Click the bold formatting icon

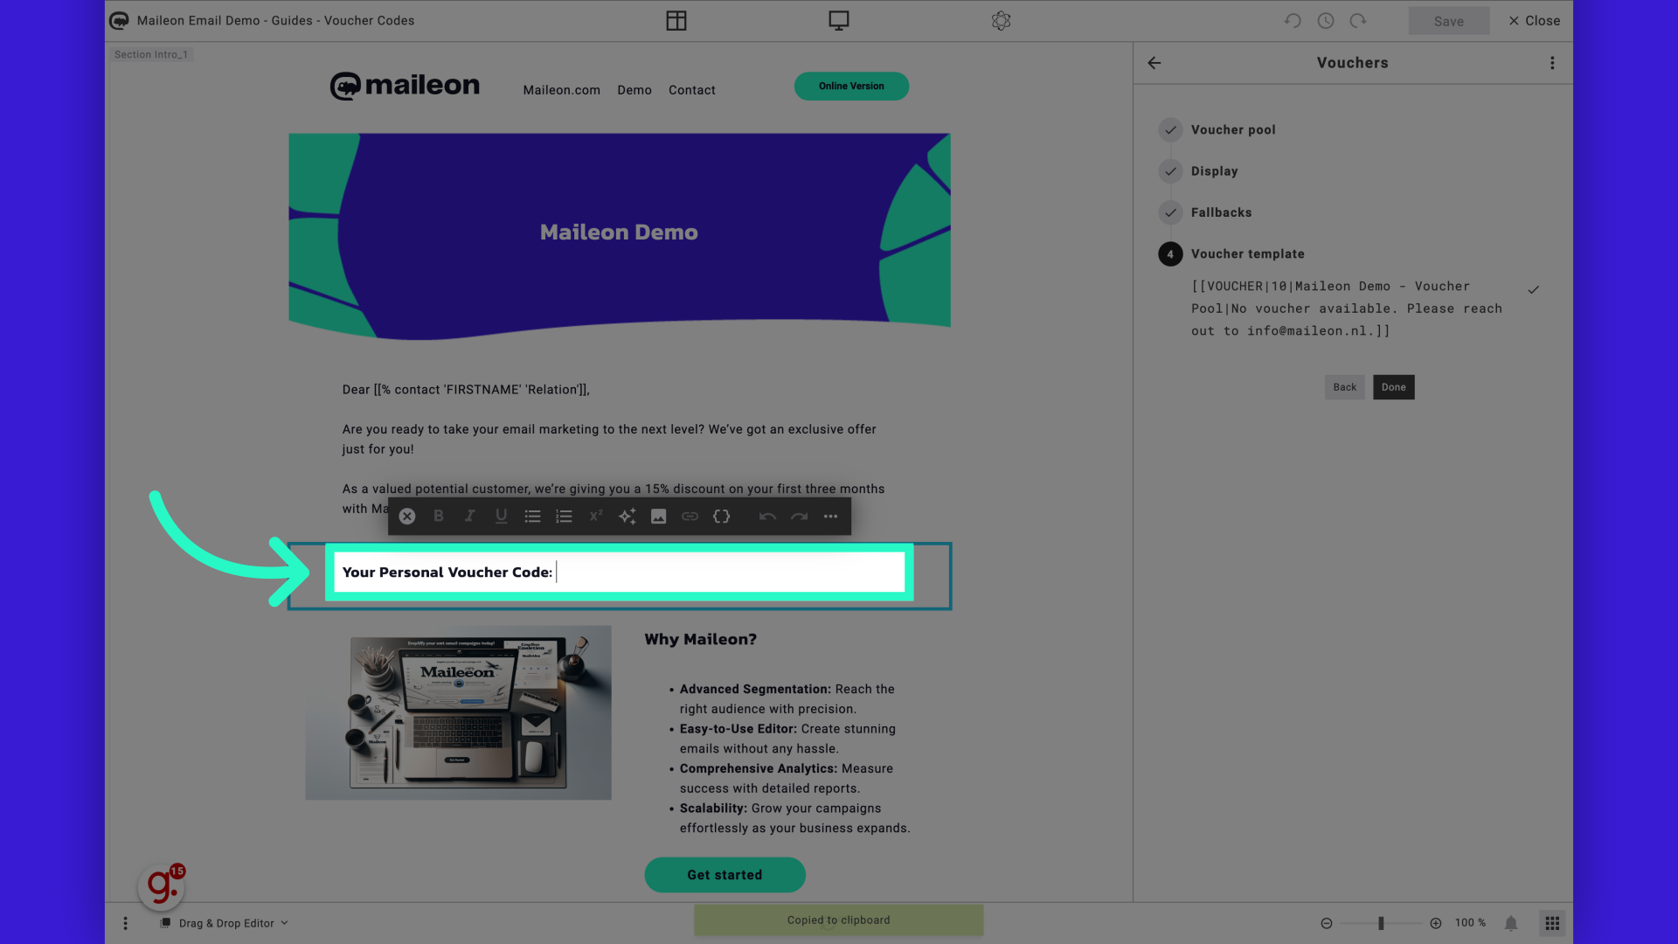click(439, 515)
